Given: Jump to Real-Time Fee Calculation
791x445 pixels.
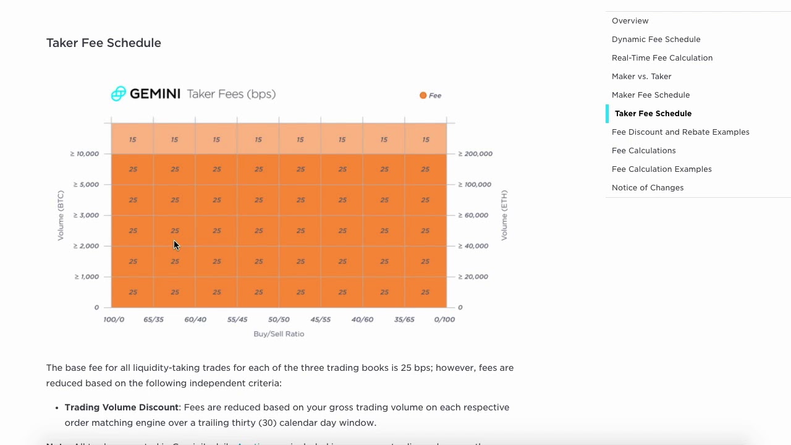Looking at the screenshot, I should tap(662, 58).
